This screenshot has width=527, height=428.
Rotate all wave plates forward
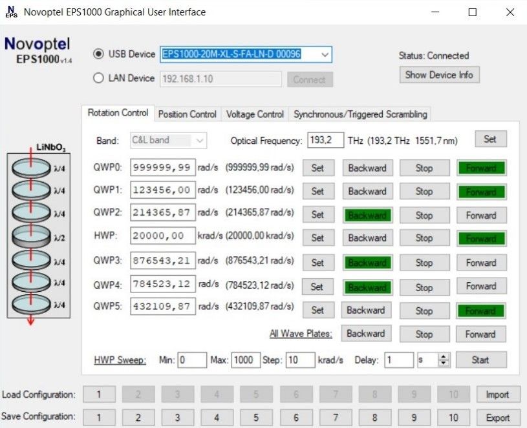480,334
